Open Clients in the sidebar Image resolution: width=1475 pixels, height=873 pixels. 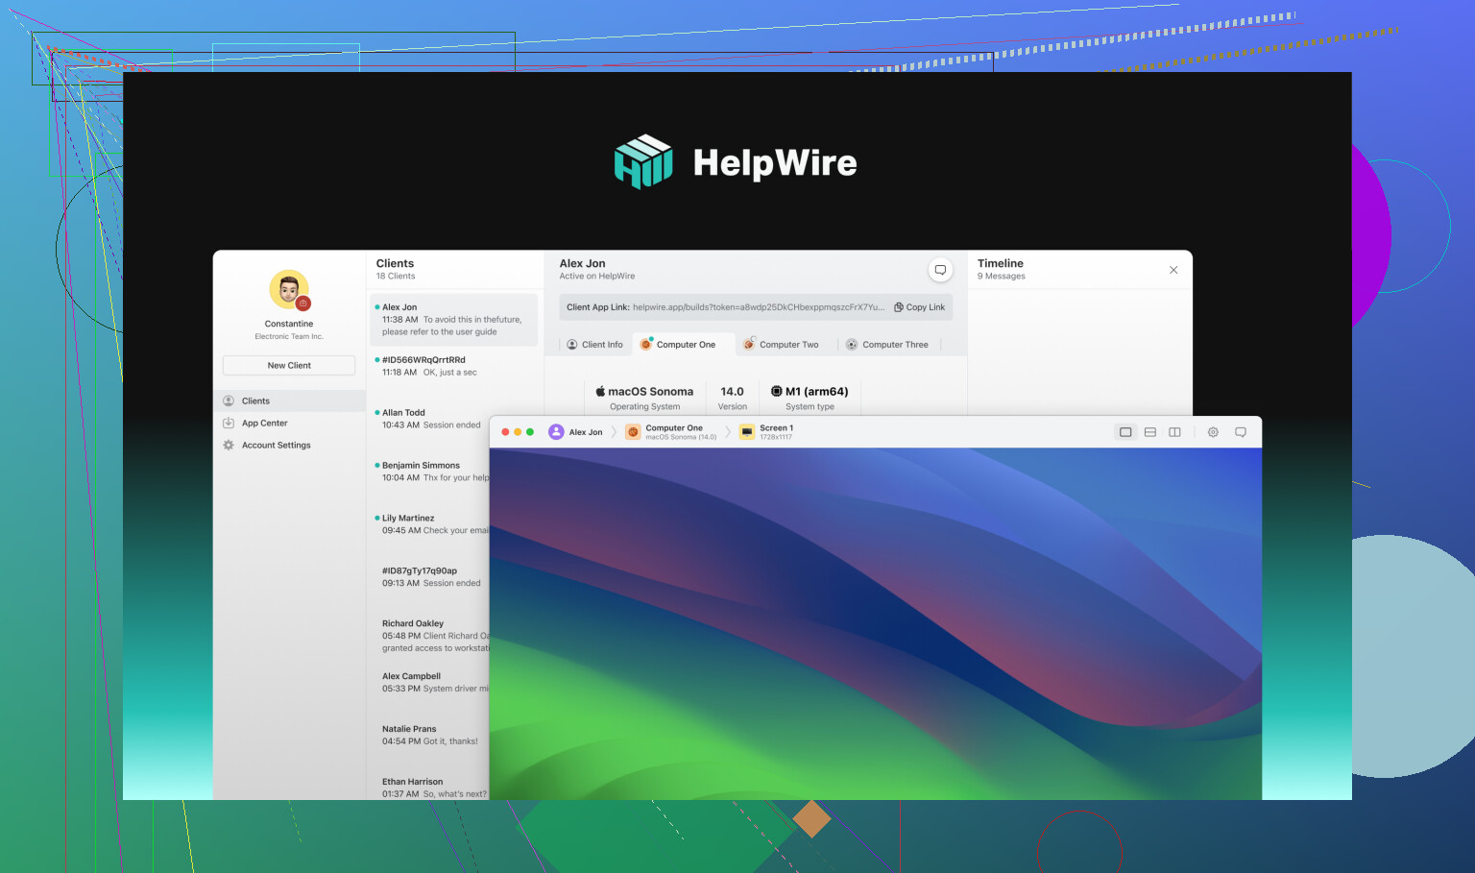(x=289, y=400)
